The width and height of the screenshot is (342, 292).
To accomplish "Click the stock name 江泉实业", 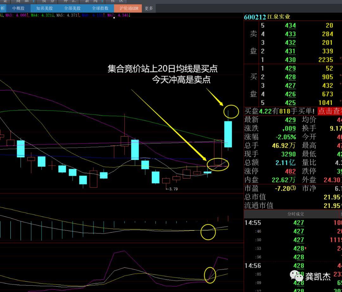I will tap(279, 17).
